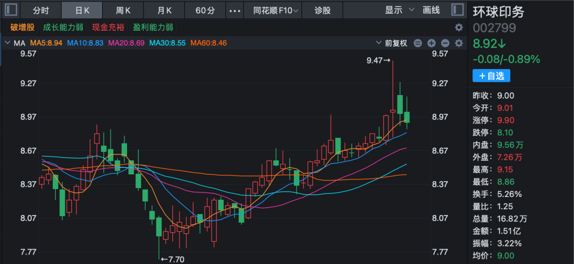This screenshot has height=264, width=574.
Task: Toggle MA5 moving average line label
Action: 46,43
